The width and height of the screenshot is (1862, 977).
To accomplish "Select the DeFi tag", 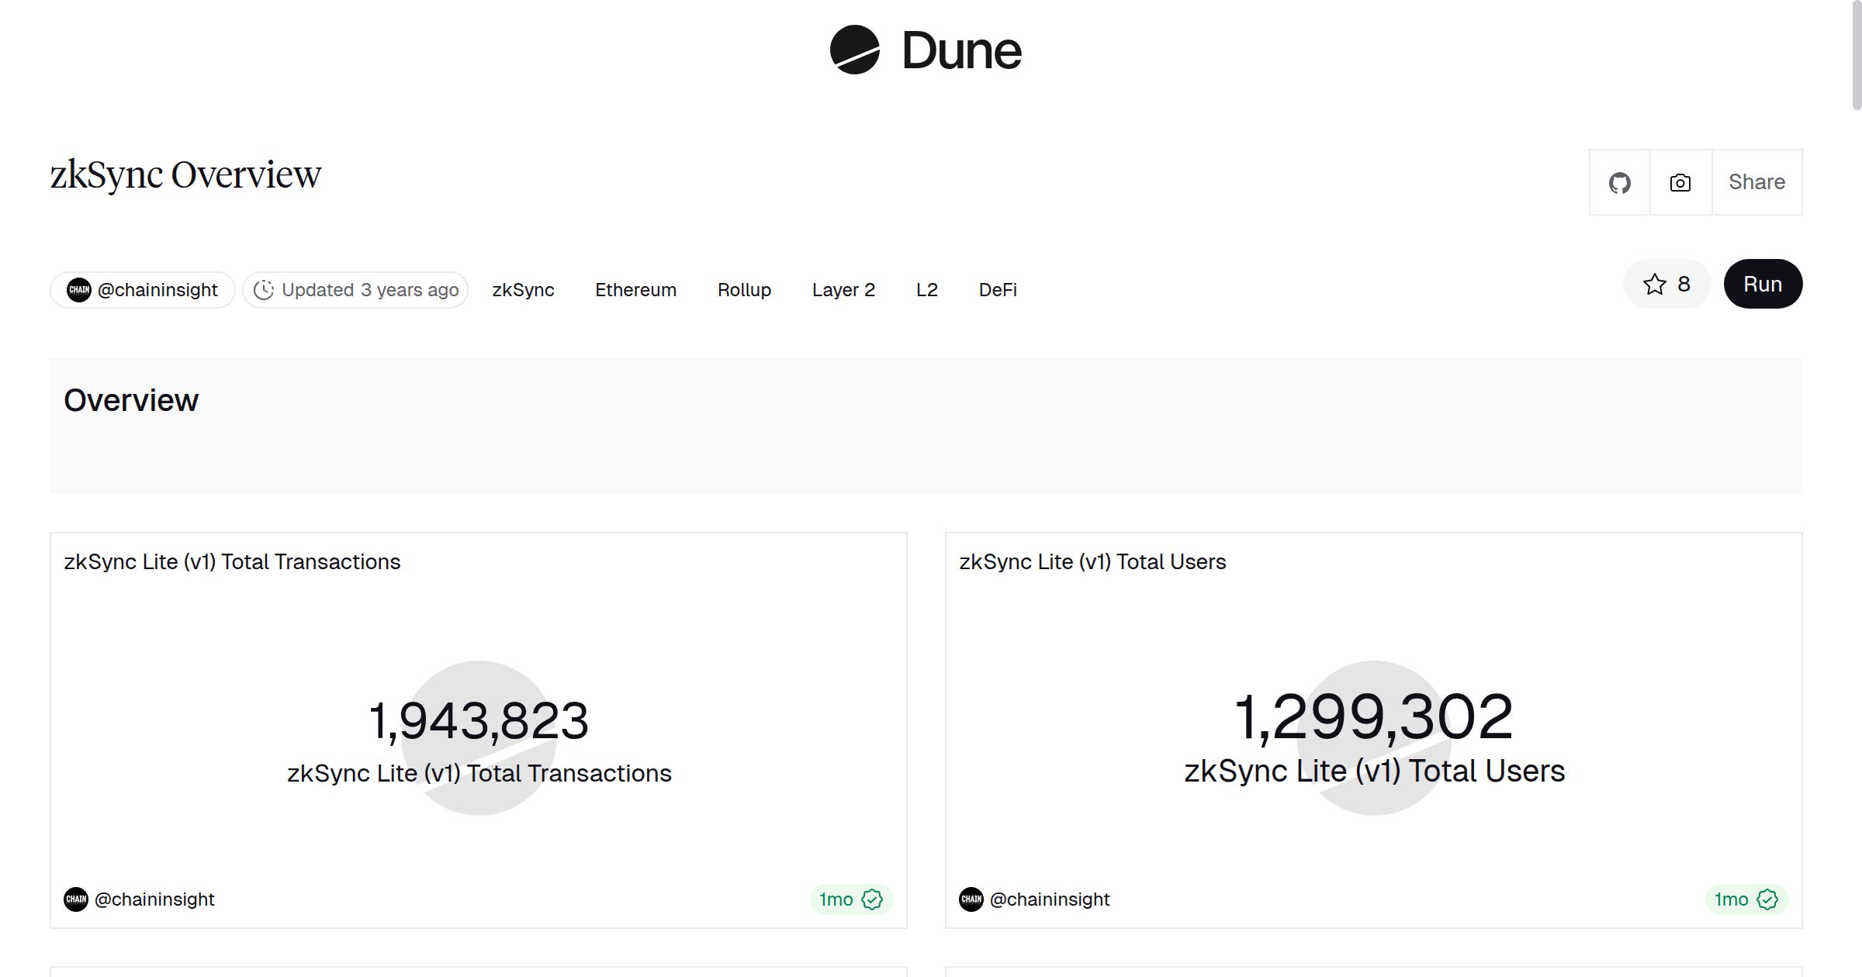I will (998, 290).
